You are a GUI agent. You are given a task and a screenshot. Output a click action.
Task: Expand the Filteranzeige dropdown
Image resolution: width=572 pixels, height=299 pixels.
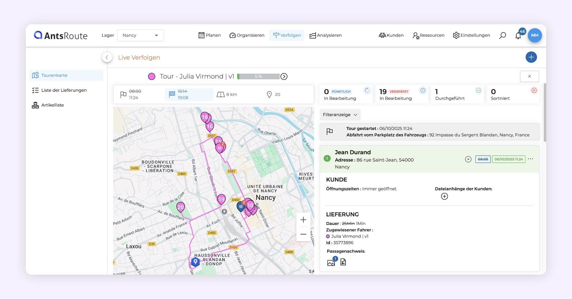pos(340,115)
